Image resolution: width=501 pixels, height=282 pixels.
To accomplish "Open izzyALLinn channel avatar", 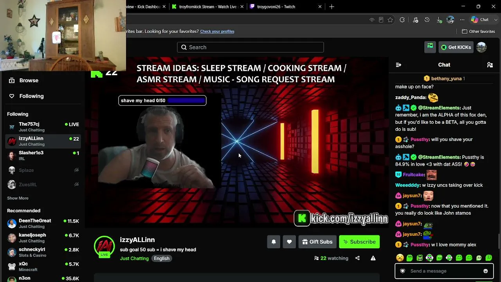I will 104,247.
